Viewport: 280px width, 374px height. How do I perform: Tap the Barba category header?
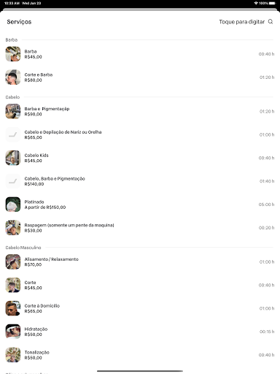pyautogui.click(x=12, y=39)
